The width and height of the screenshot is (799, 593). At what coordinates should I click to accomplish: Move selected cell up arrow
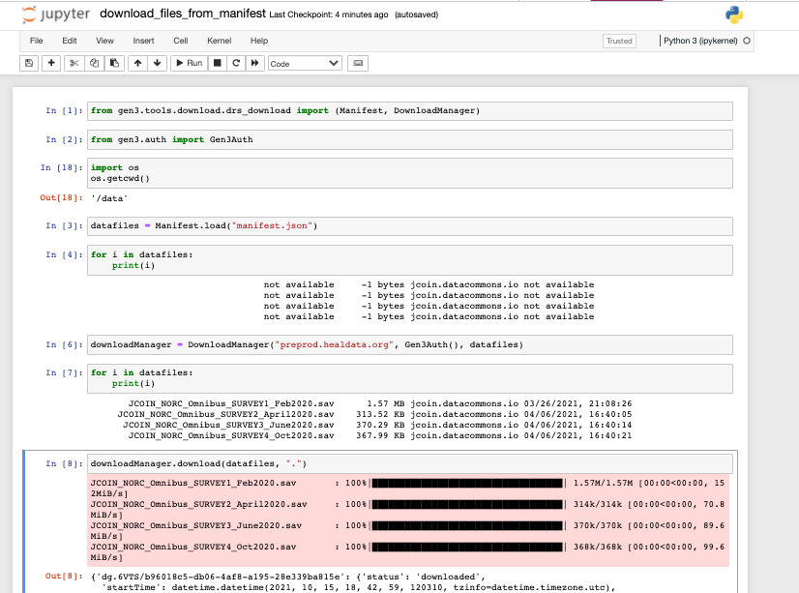(137, 63)
